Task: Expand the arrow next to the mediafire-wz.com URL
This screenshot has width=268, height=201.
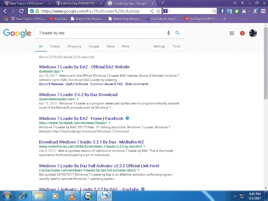Action: pos(144,147)
